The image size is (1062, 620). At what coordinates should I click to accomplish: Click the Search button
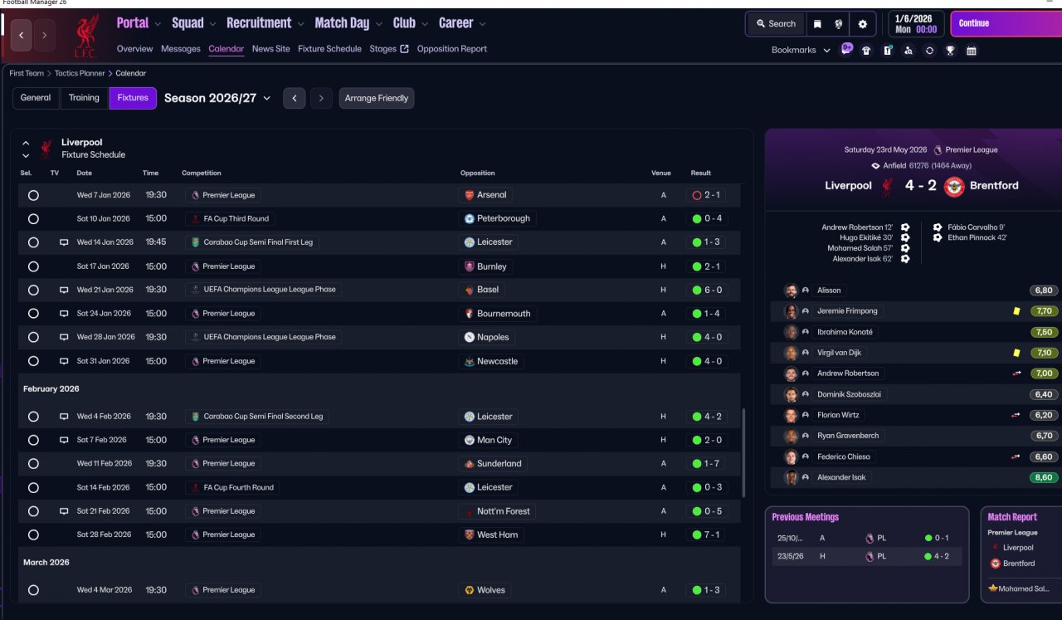pos(776,24)
